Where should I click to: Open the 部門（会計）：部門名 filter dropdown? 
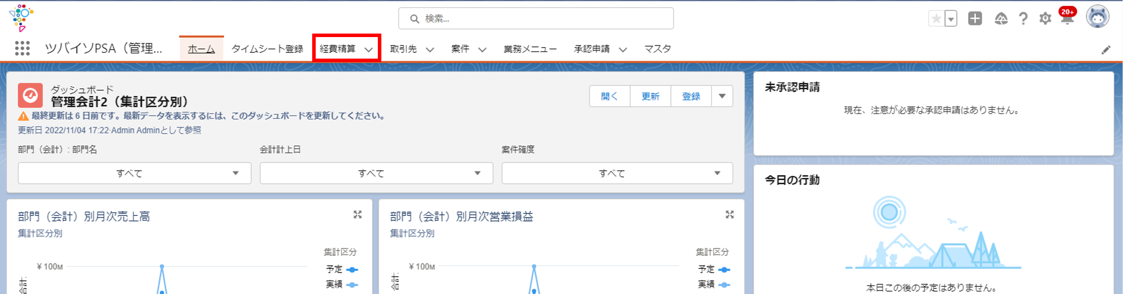tap(134, 173)
